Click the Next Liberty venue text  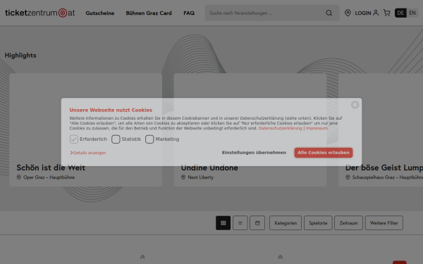click(200, 177)
